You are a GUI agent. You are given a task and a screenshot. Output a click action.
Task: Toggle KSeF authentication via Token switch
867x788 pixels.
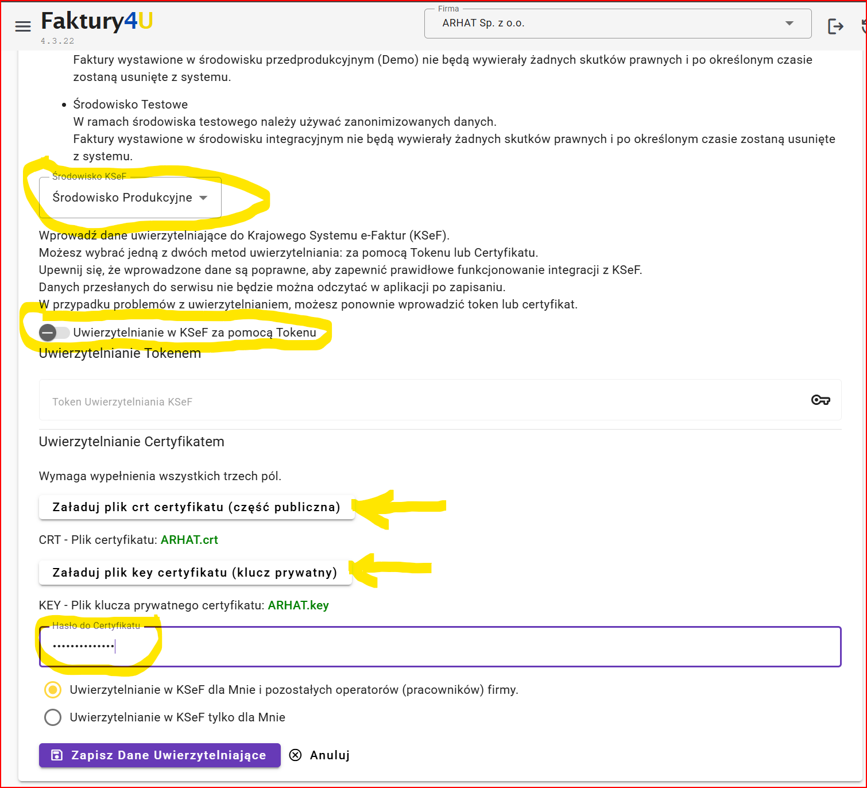pos(54,333)
